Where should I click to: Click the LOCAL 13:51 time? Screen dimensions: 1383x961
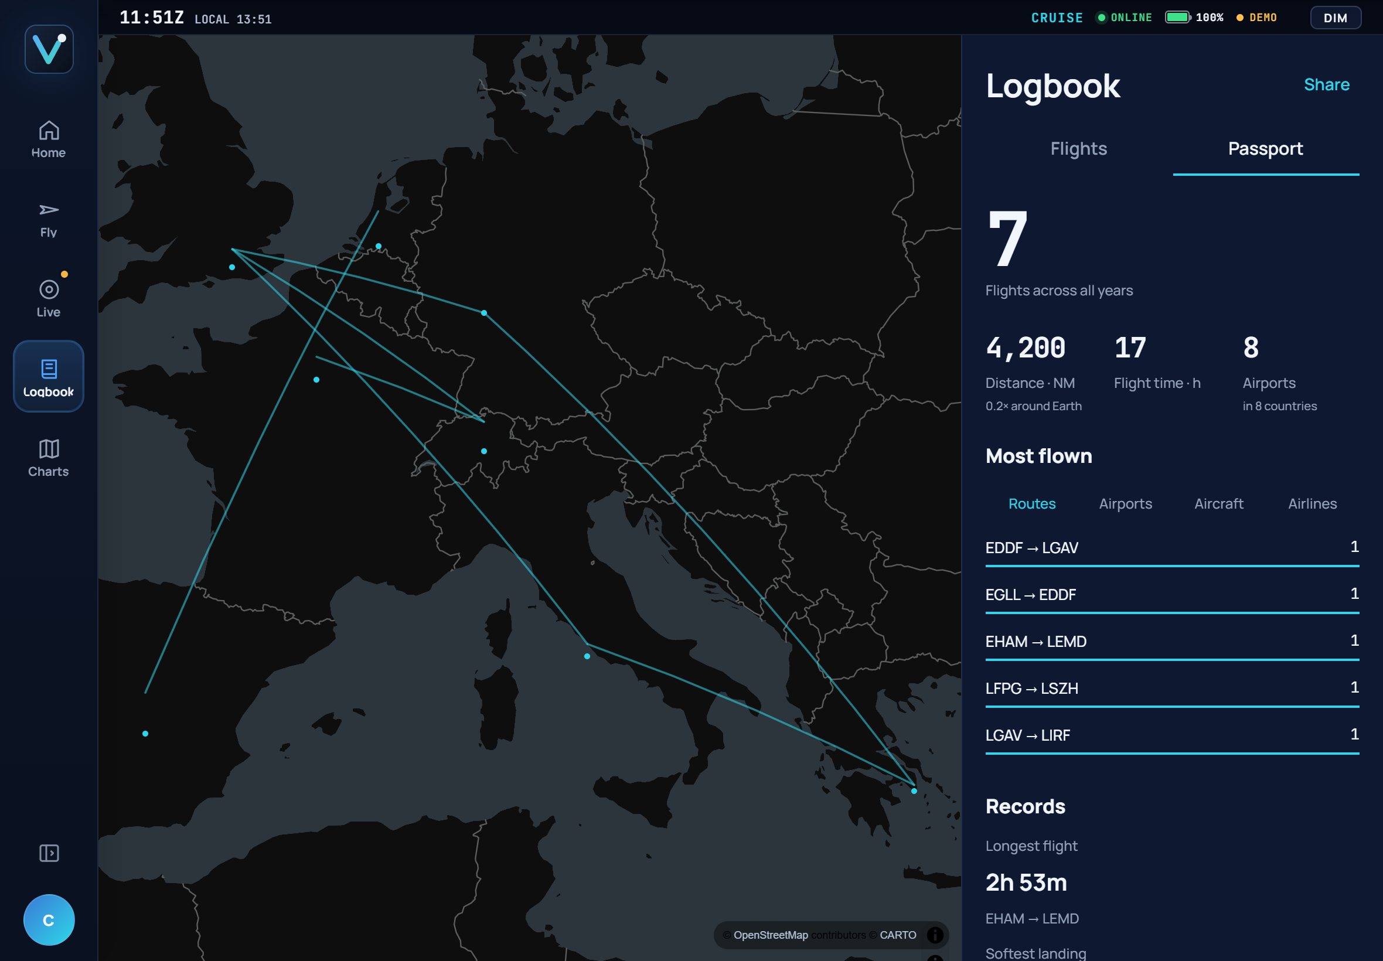[x=233, y=19]
